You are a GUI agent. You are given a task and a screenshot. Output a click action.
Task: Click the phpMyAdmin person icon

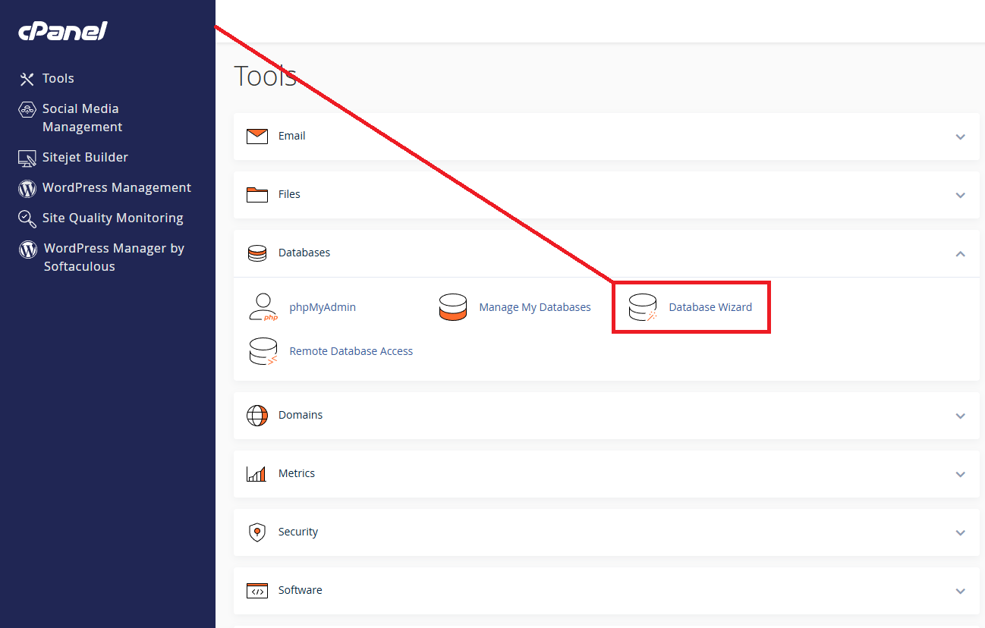[x=263, y=307]
